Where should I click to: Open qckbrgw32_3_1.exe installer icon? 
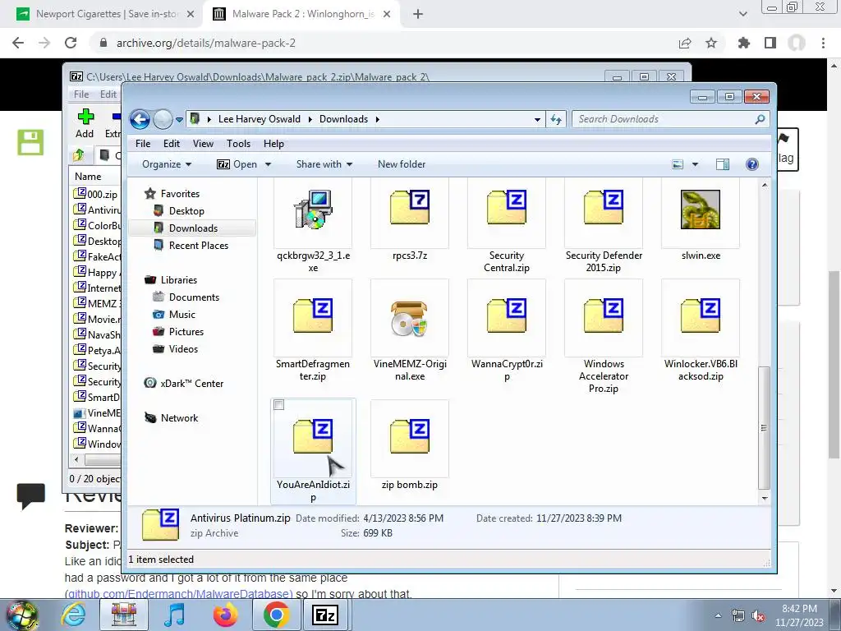tap(313, 210)
